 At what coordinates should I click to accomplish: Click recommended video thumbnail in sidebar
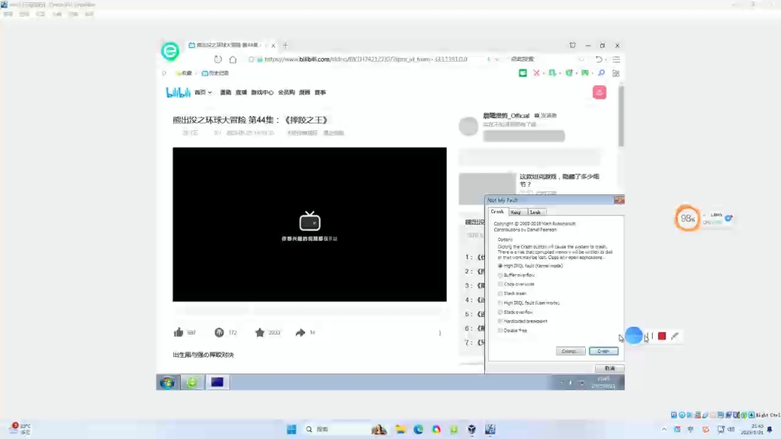click(487, 189)
